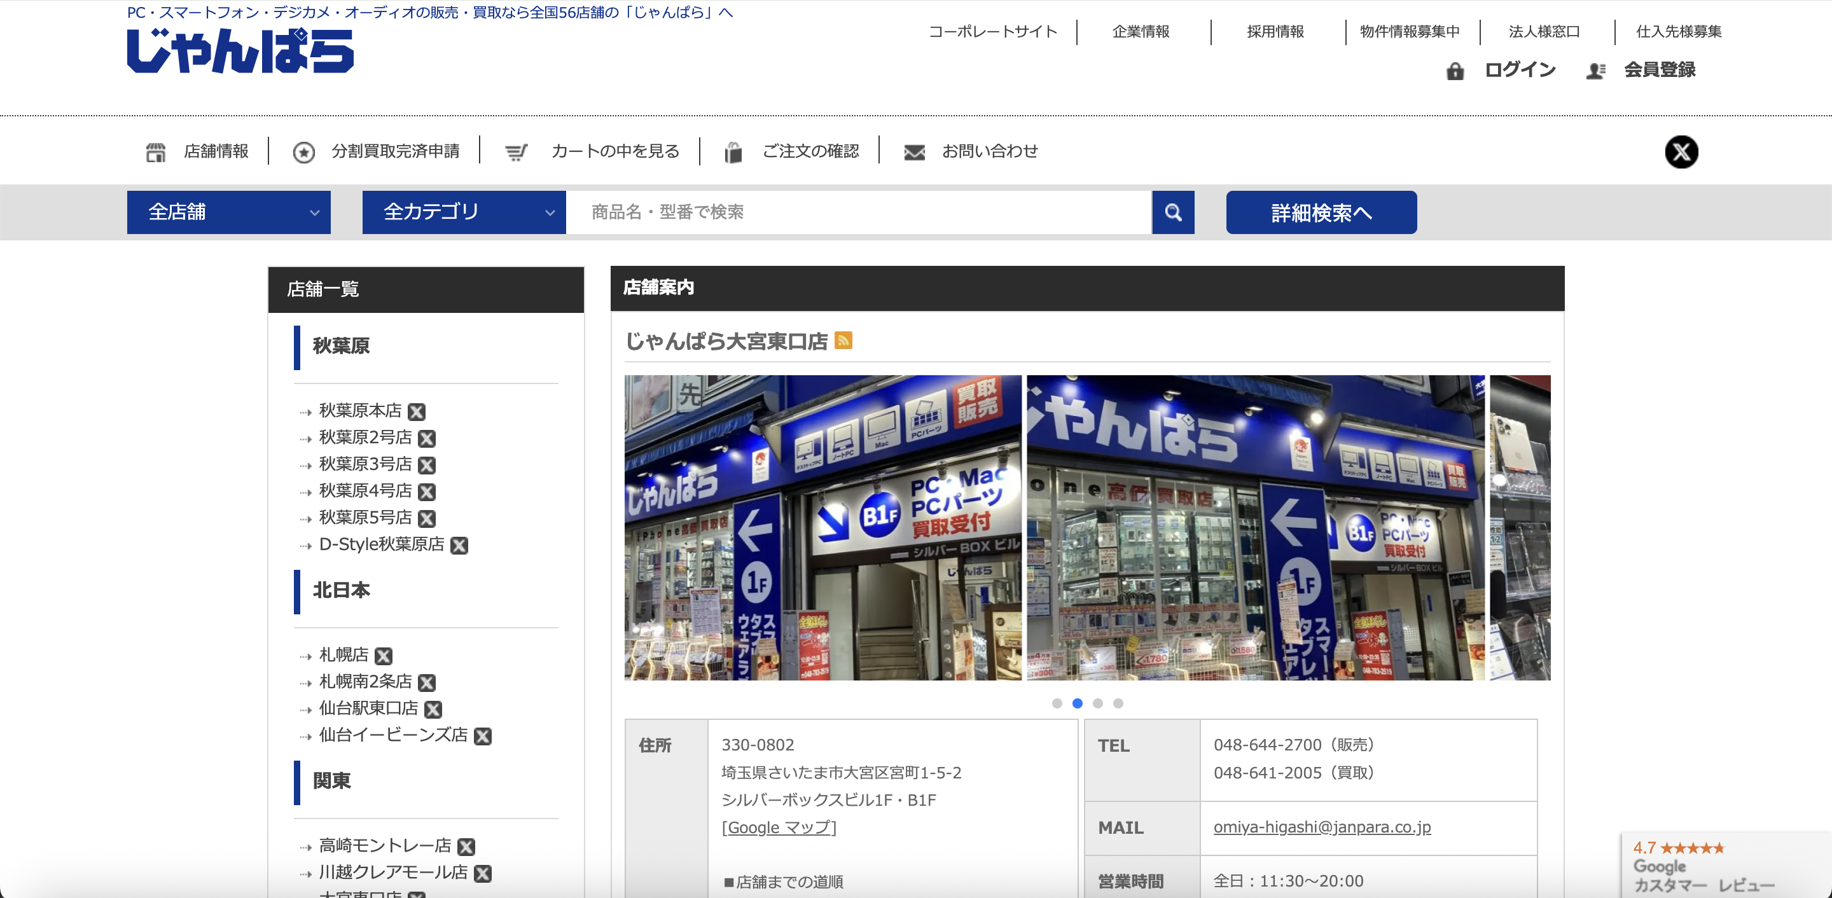Click X icon next to 川越クレアモール店

coord(483,873)
